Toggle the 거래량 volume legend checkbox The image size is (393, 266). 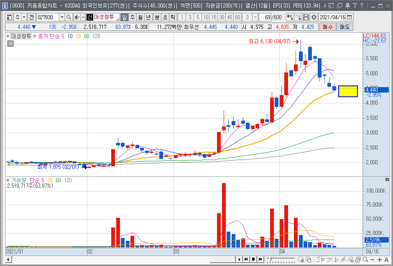(8, 180)
